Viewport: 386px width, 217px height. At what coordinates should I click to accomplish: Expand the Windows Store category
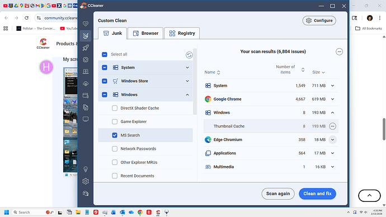click(x=187, y=81)
